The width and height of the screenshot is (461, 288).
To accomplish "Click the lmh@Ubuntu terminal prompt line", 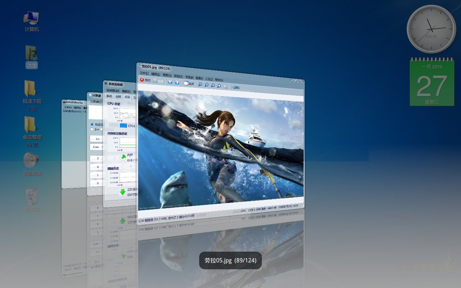I will pyautogui.click(x=75, y=111).
